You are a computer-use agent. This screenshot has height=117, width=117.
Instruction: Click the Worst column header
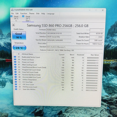(x=72, y=55)
